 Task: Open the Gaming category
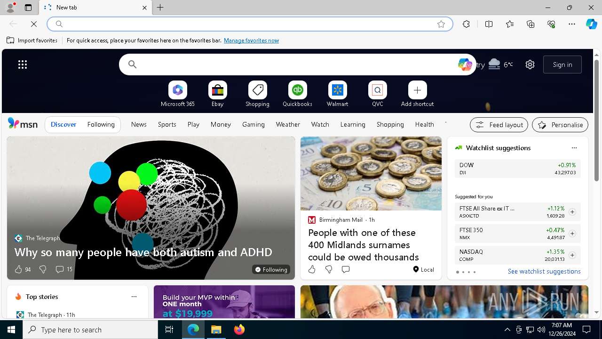coord(253,124)
